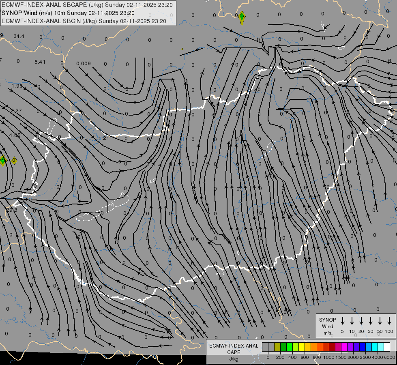Click the 10 m/s wind arrow in legend
This screenshot has width=397, height=365.
pyautogui.click(x=352, y=321)
